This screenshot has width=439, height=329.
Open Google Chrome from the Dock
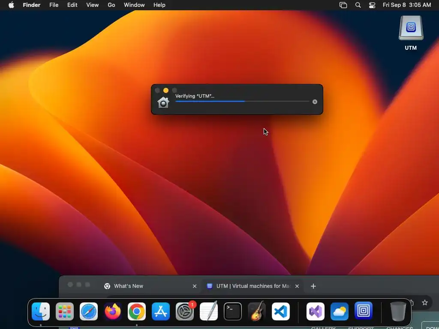[137, 311]
